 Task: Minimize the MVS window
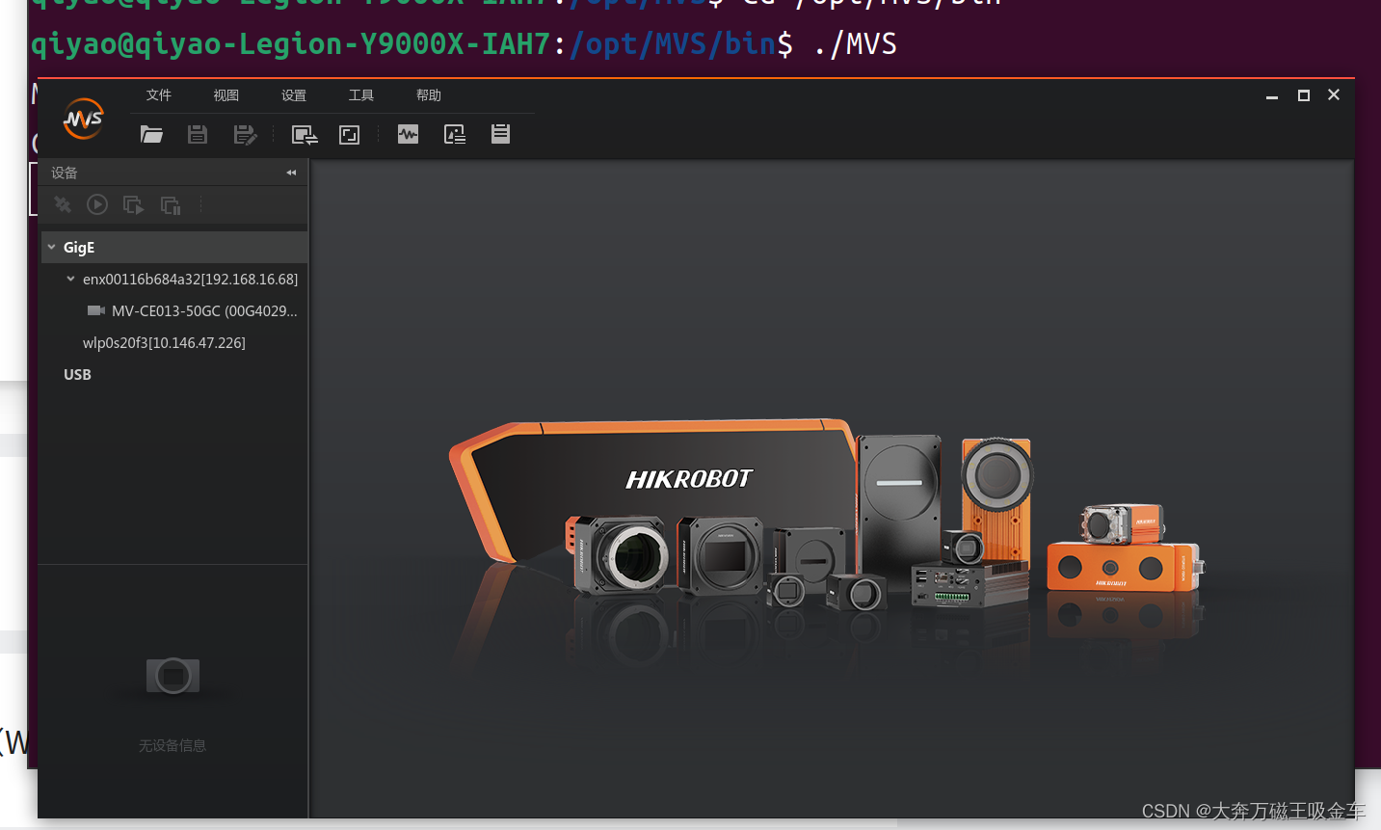click(x=1272, y=95)
